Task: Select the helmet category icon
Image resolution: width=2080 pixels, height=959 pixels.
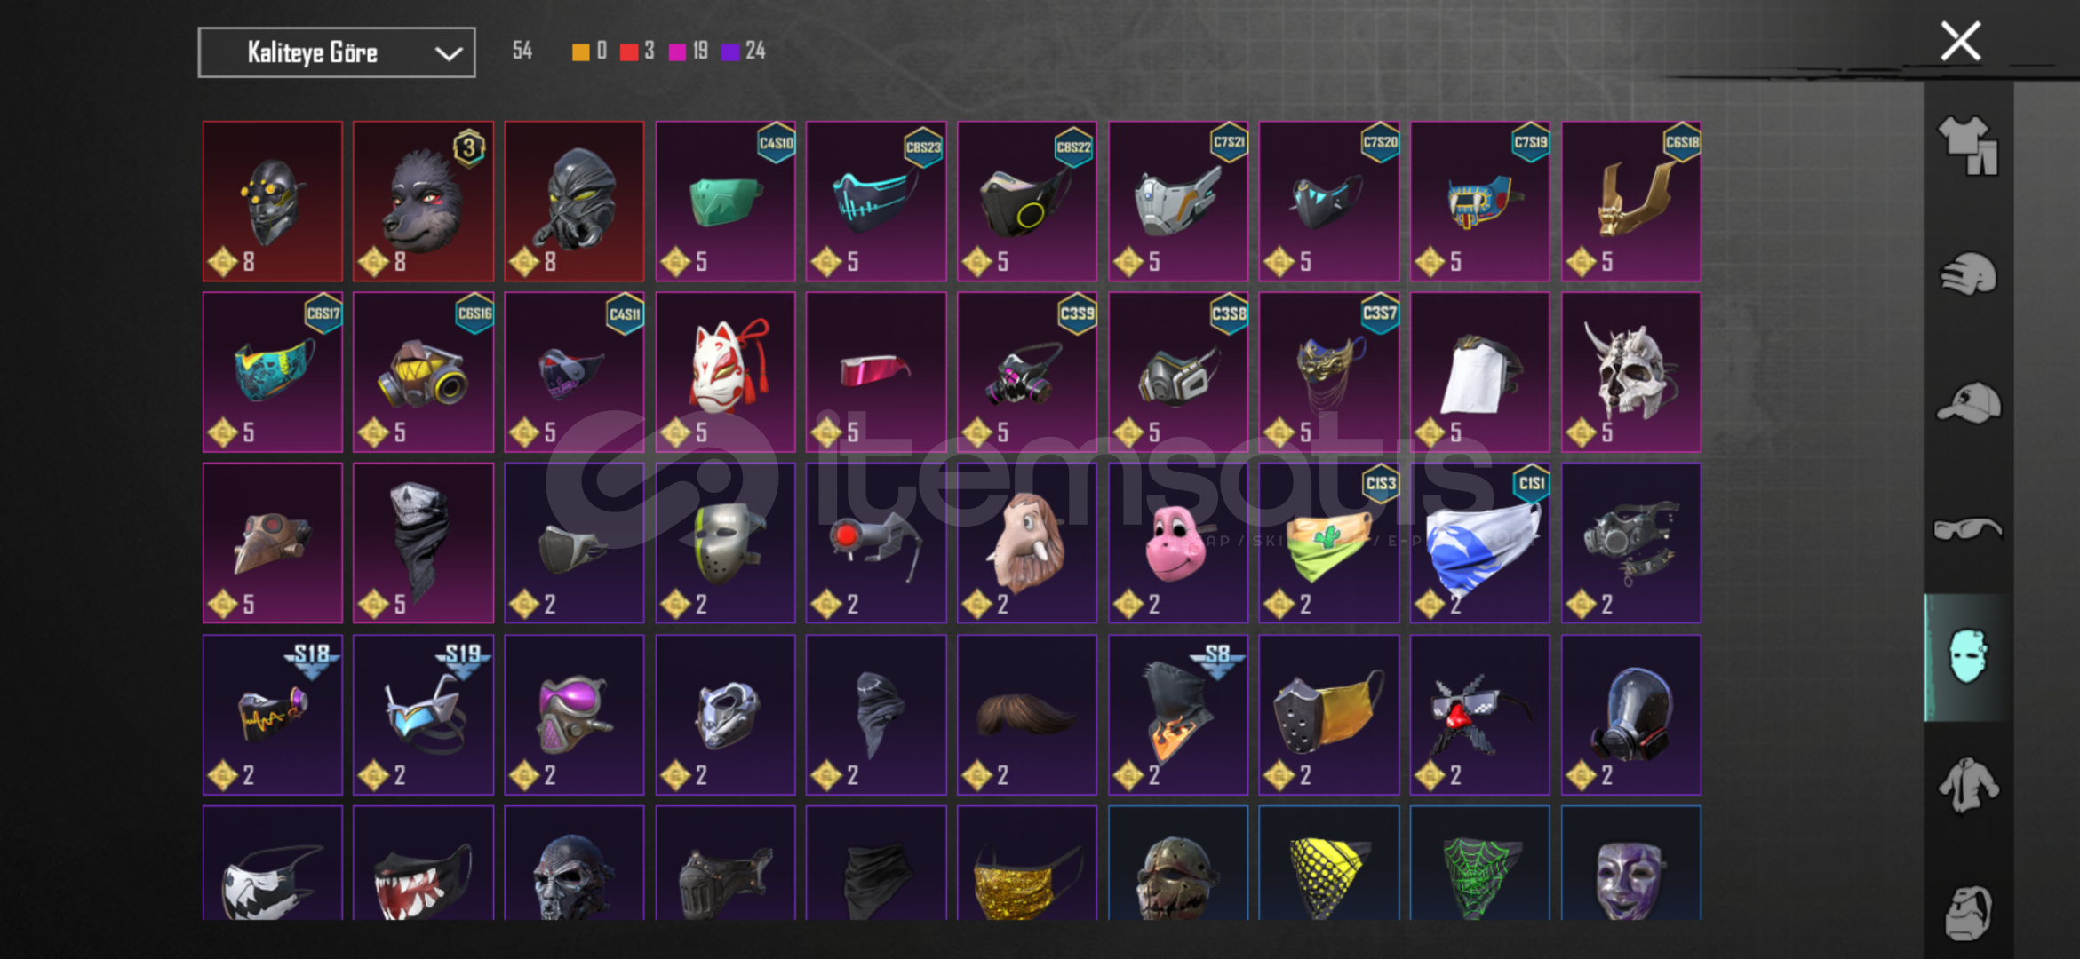Action: click(1968, 274)
